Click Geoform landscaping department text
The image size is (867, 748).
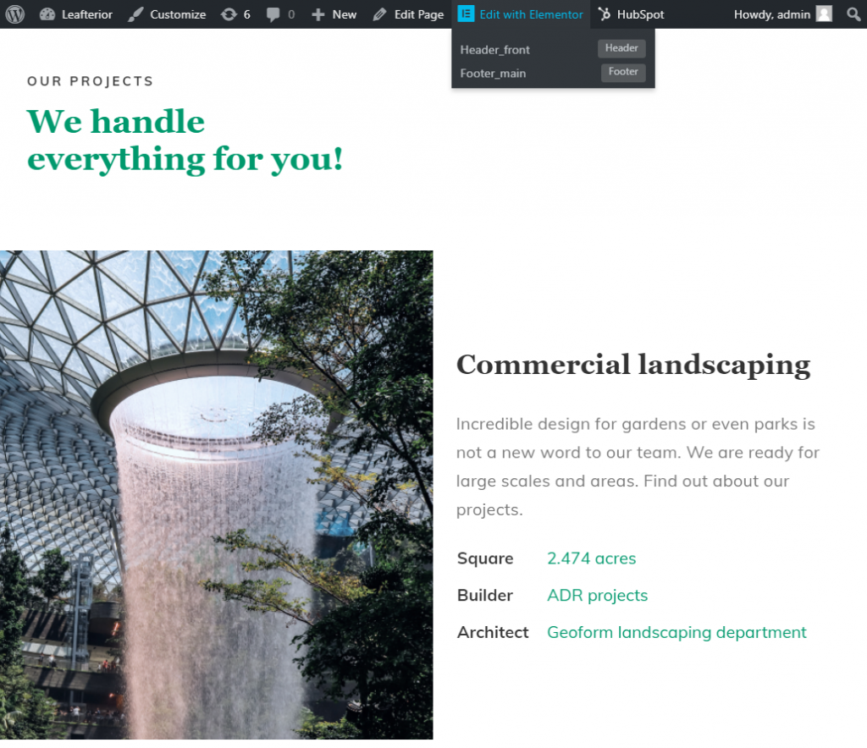tap(676, 633)
